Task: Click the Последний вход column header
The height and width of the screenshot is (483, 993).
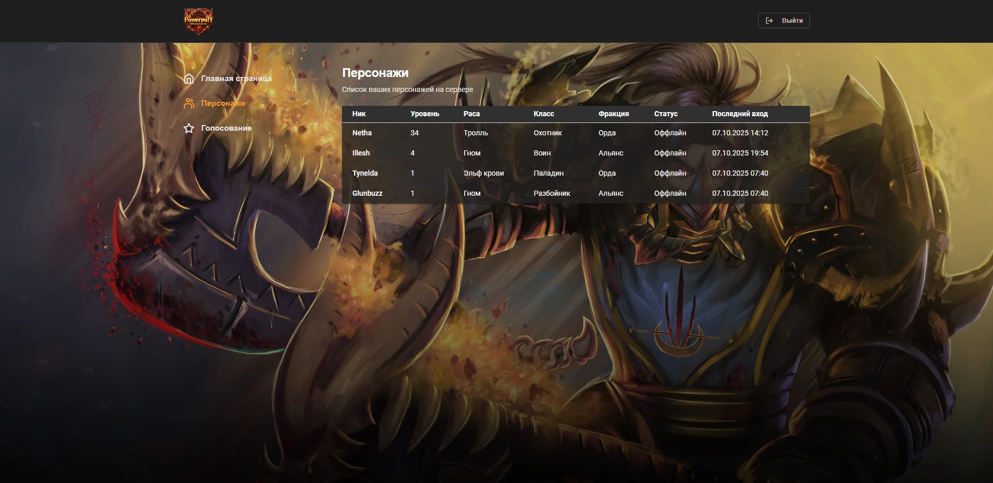Action: (x=740, y=114)
